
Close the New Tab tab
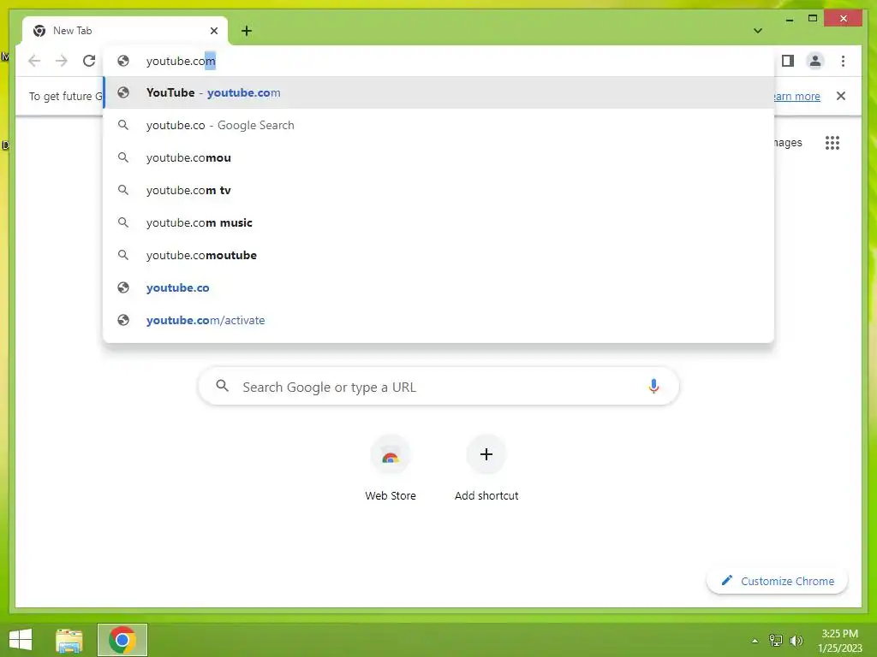213,31
